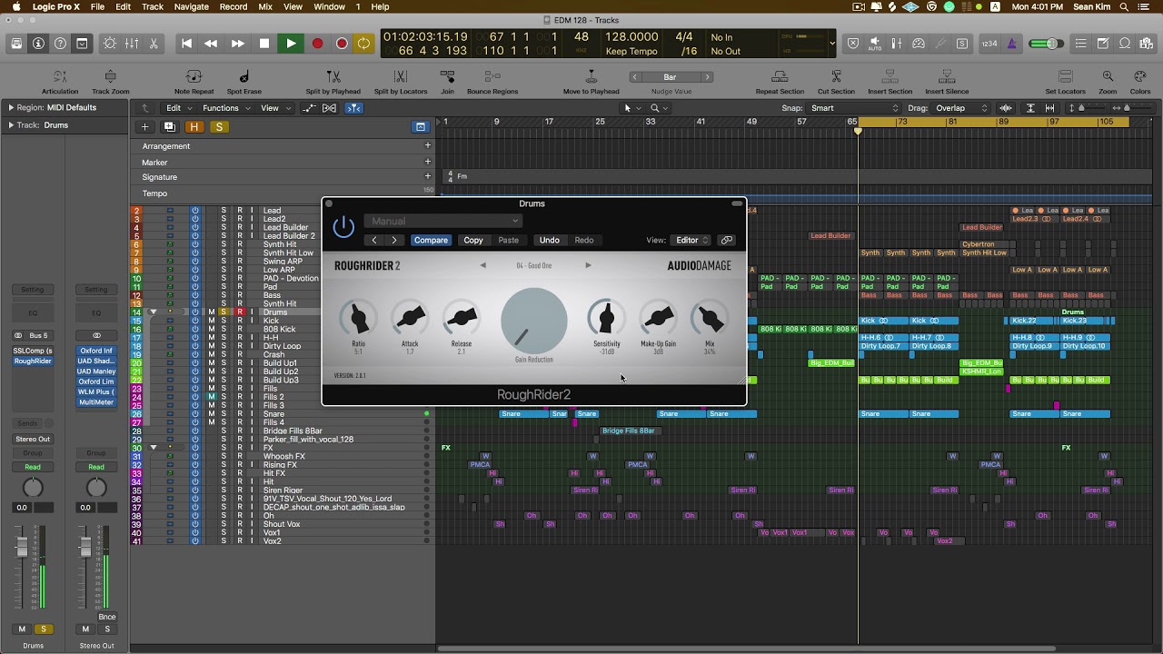Click the Move to Playhead icon
This screenshot has width=1163, height=654.
591,77
